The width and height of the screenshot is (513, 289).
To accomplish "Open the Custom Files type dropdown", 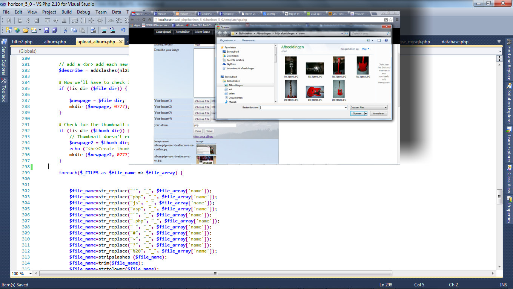I will (x=369, y=108).
